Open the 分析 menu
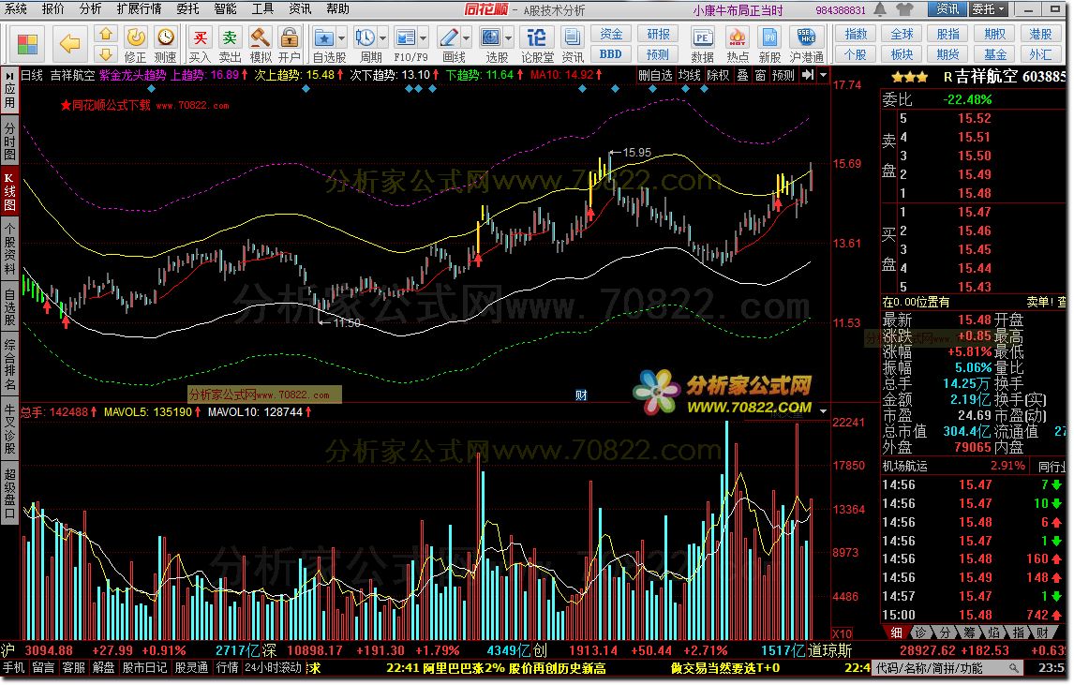The image size is (1074, 685). pos(90,9)
